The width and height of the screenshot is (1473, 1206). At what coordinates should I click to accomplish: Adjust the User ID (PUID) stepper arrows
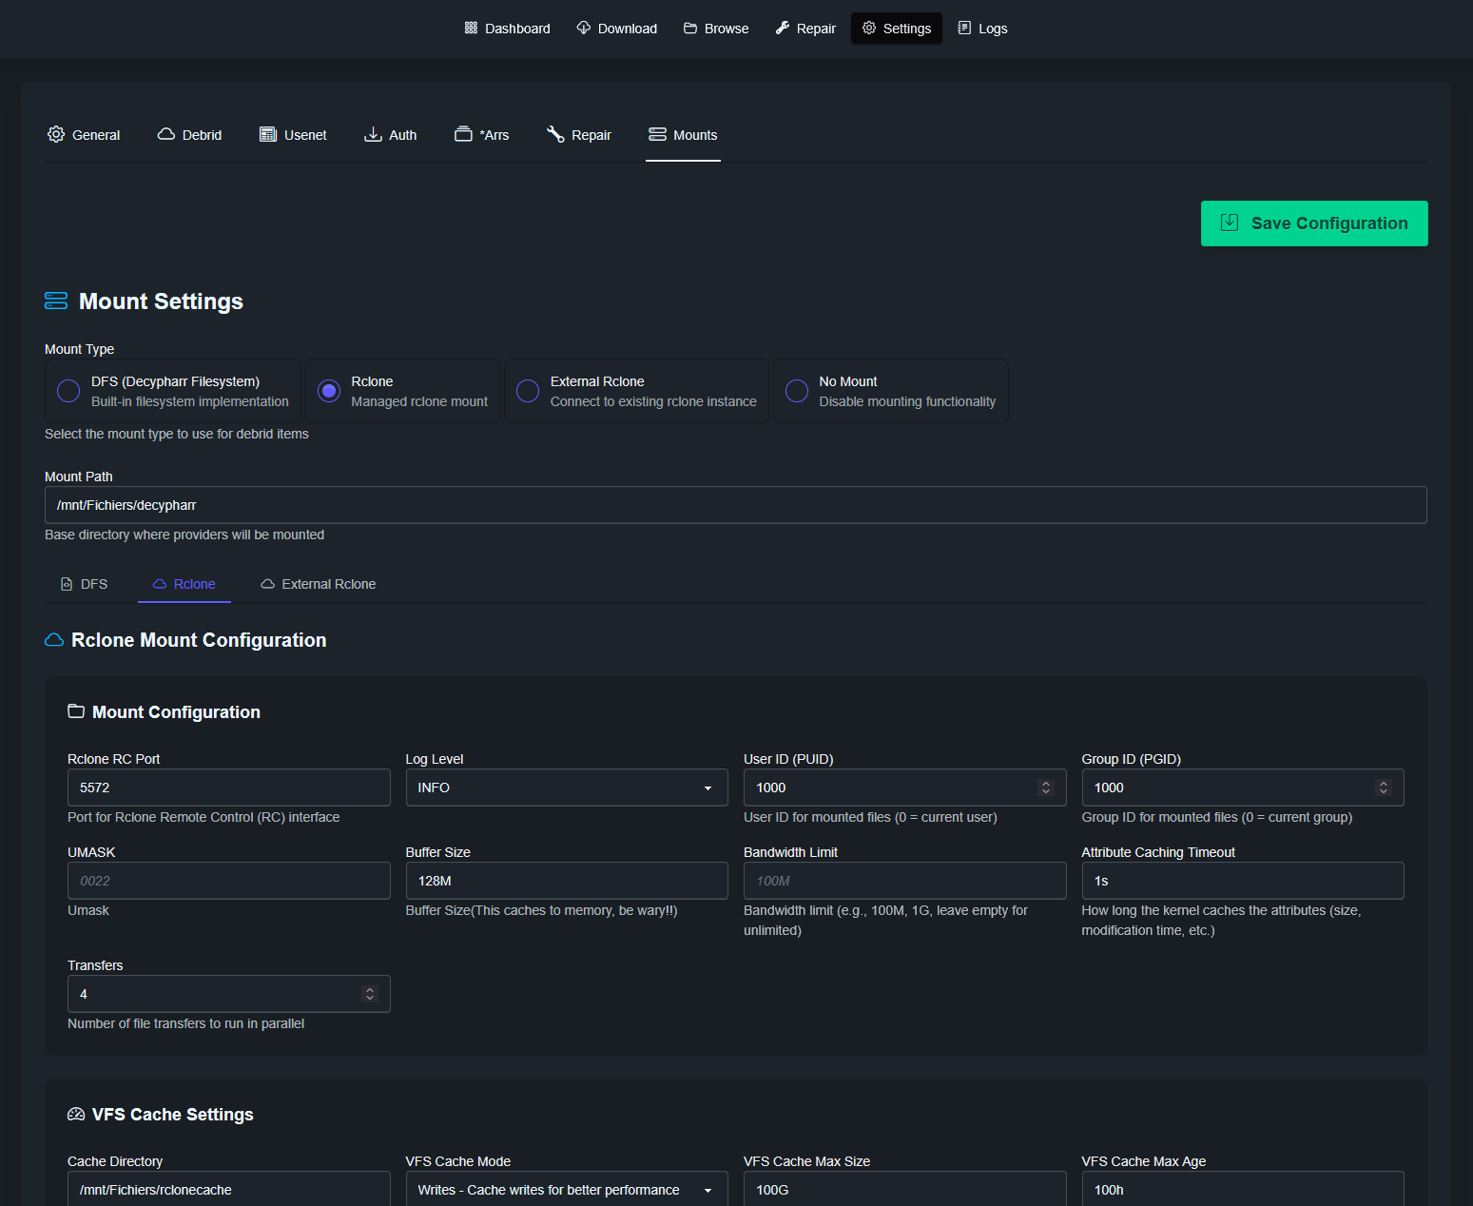[x=1046, y=788]
